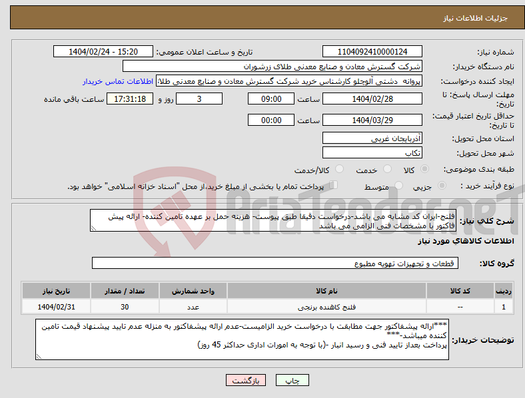Click the توضیحات خریدار label
Screen dimensions: 525x398
pyautogui.click(x=483, y=340)
